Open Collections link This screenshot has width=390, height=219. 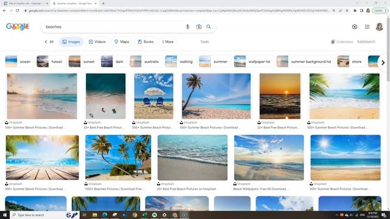[342, 42]
